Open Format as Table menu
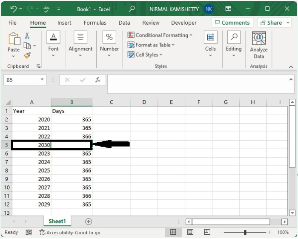 click(x=151, y=45)
